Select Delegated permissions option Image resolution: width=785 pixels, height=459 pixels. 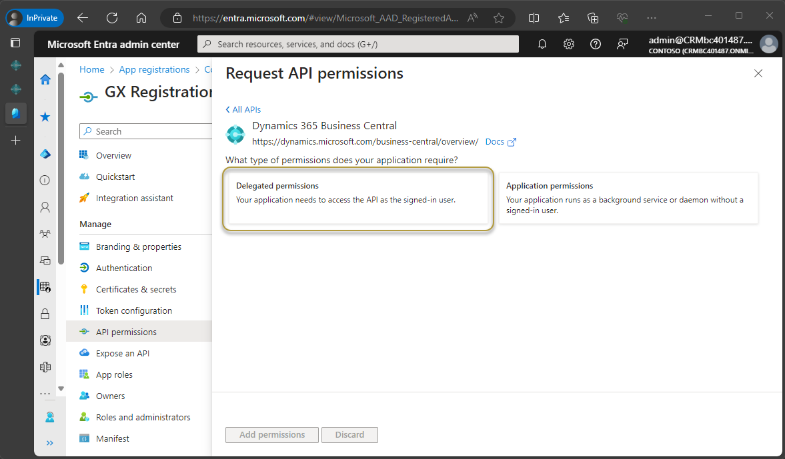(x=358, y=199)
